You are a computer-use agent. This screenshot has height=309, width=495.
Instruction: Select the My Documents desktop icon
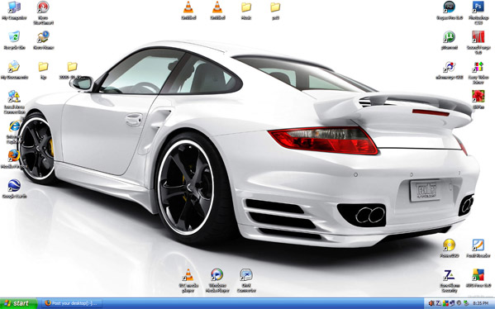point(14,69)
